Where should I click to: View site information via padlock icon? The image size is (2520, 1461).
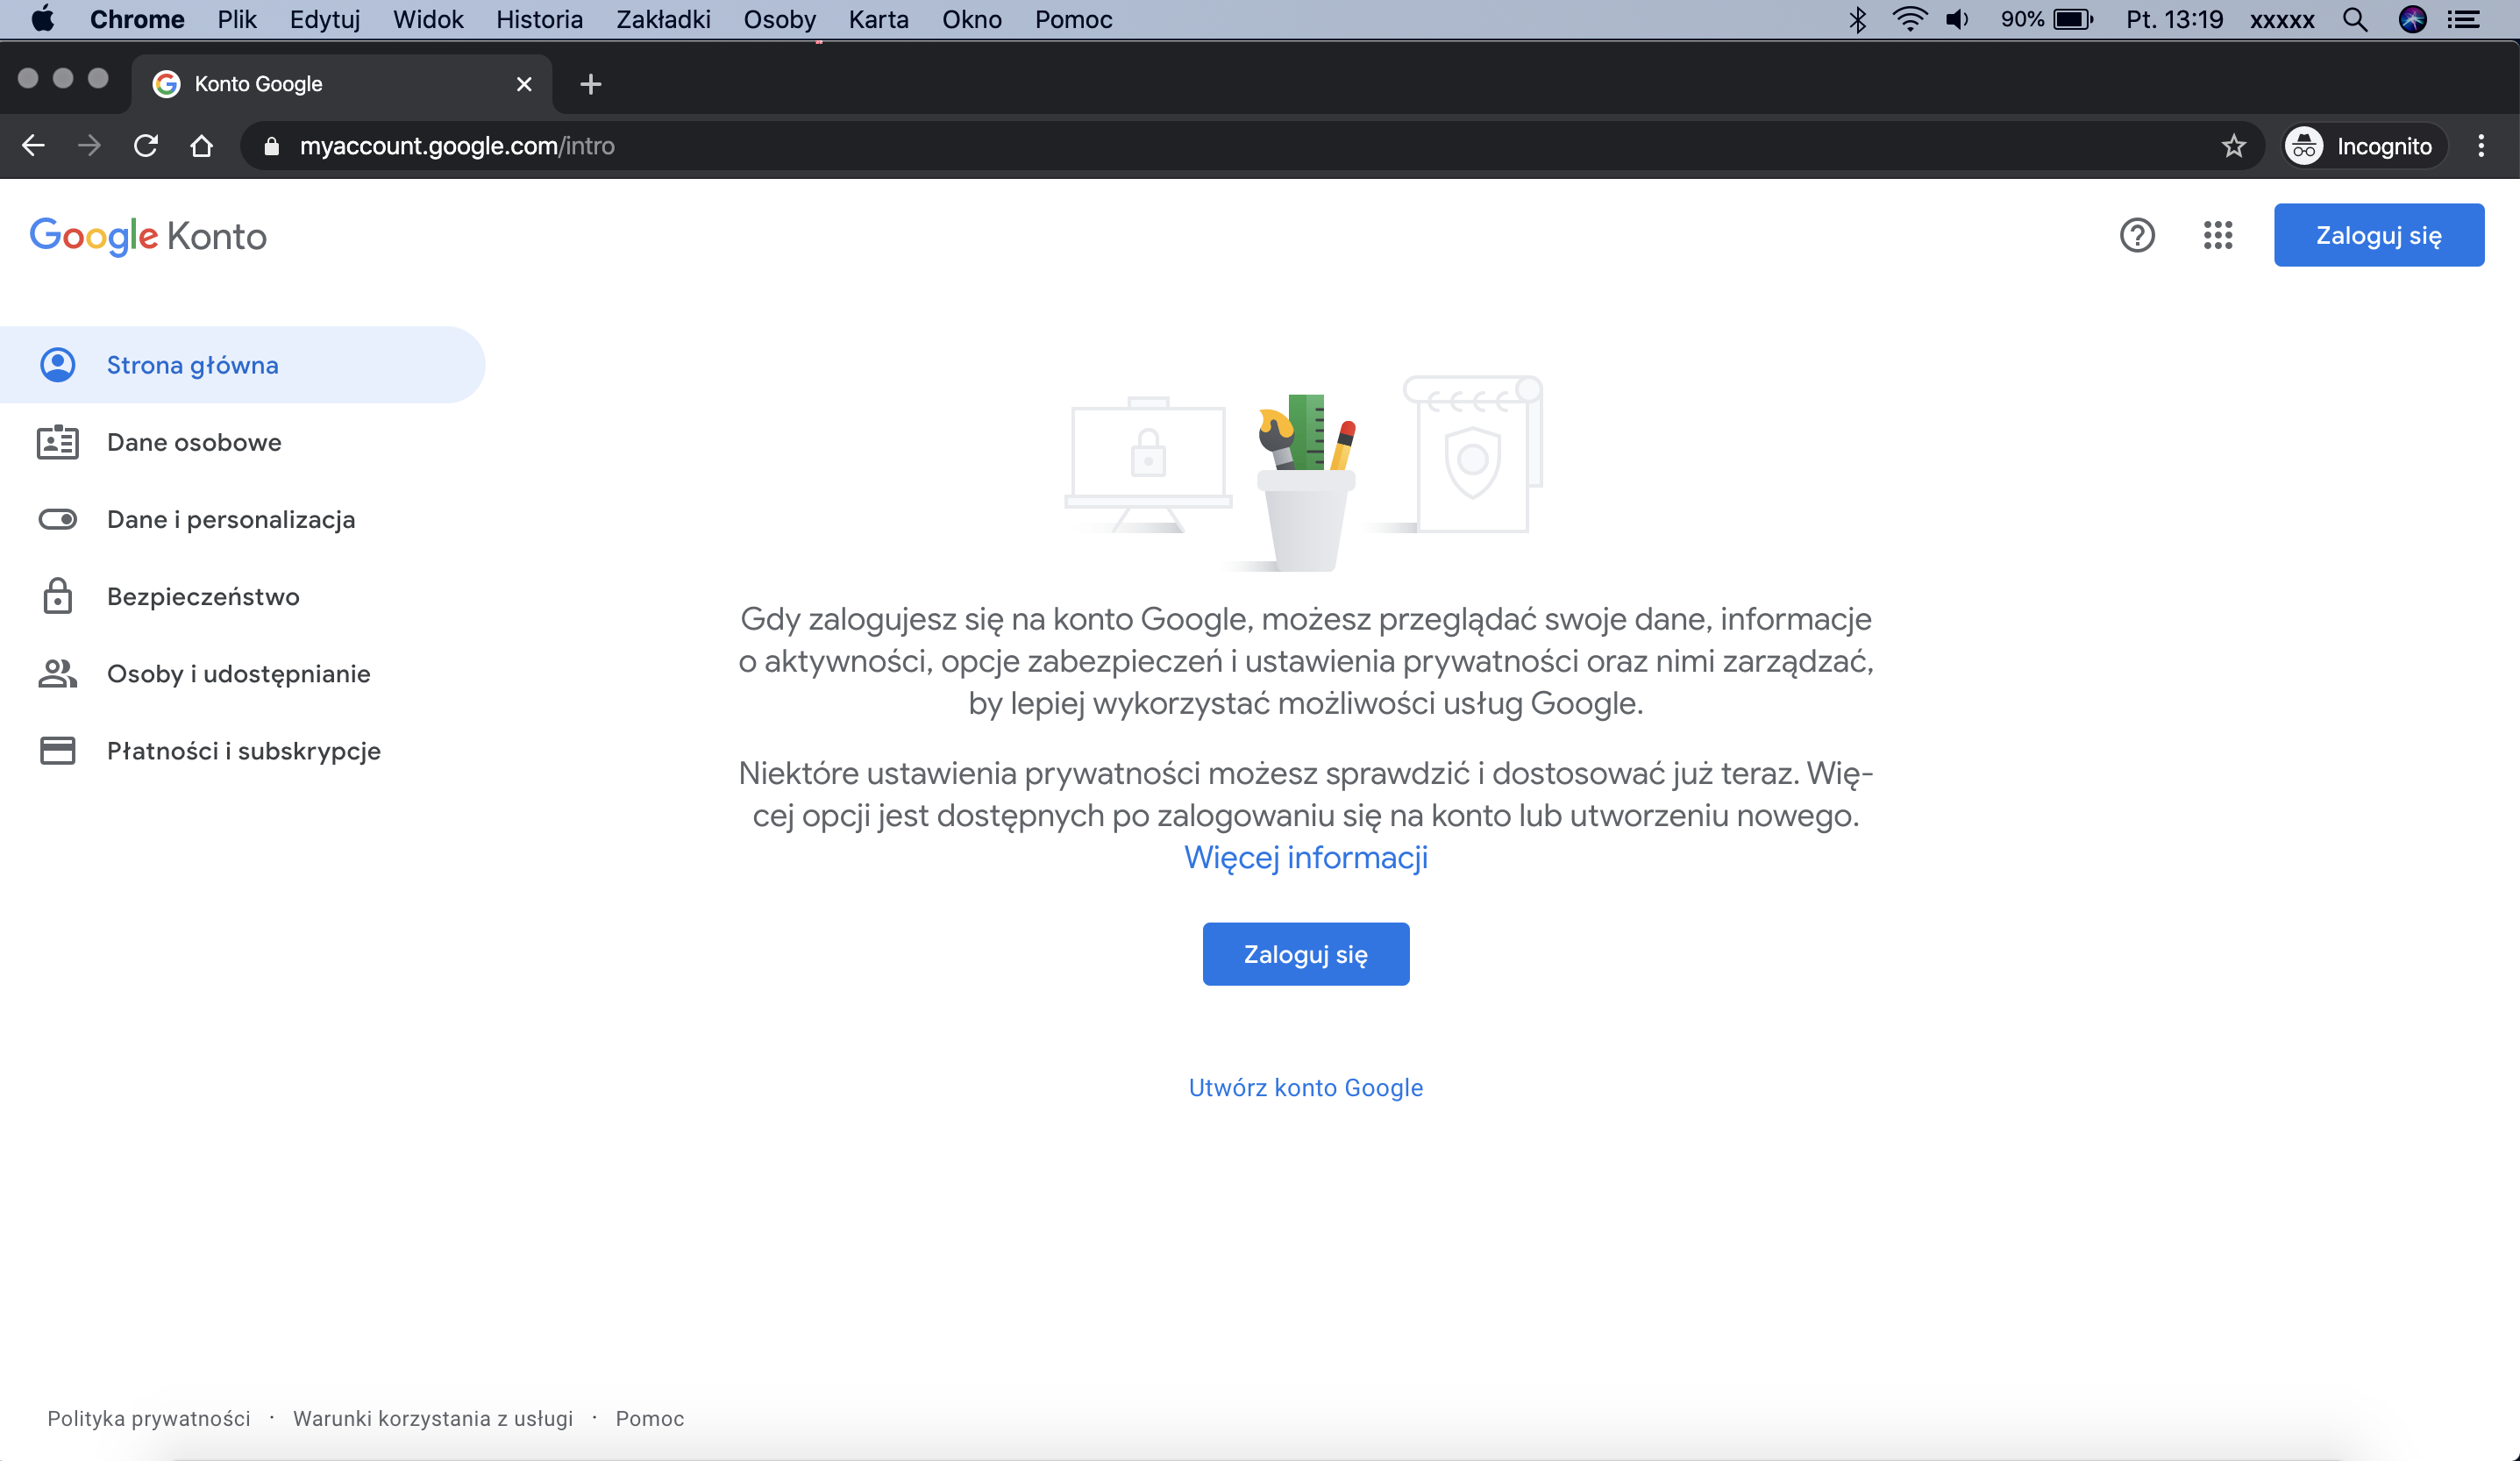[271, 146]
